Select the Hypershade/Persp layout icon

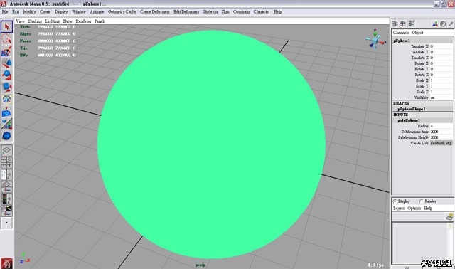[6, 199]
